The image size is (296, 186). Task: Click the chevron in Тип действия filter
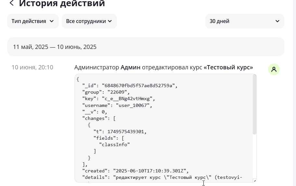click(x=52, y=21)
